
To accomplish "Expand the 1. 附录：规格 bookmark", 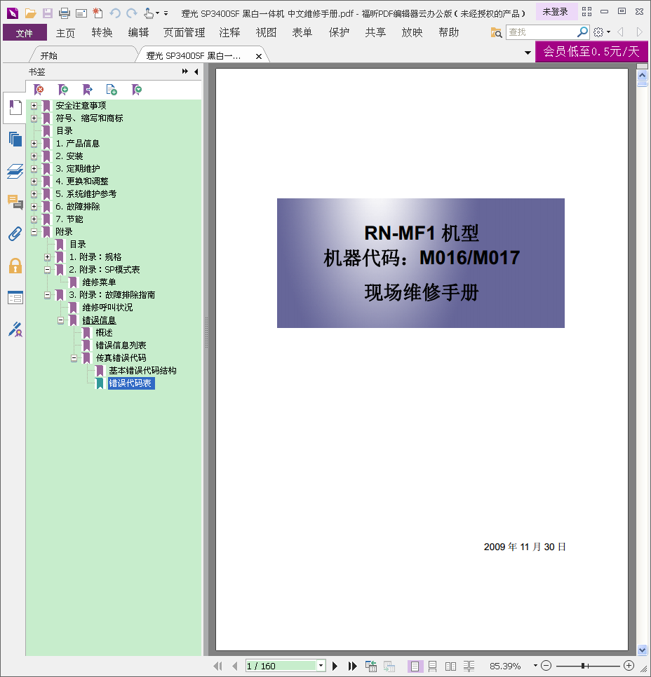I will (47, 257).
